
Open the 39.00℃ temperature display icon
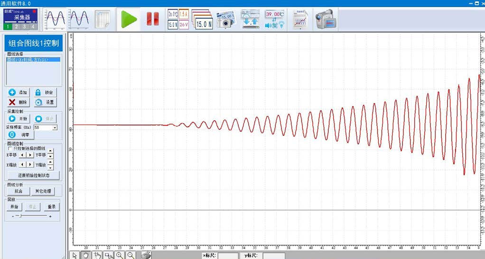click(274, 19)
